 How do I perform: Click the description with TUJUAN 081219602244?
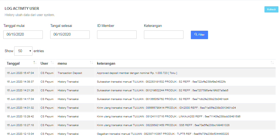163,90
